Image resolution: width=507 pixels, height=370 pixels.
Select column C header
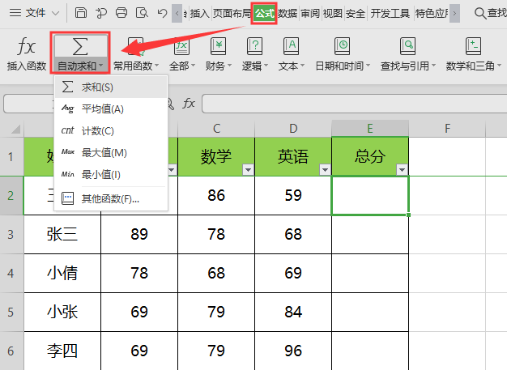(x=216, y=129)
